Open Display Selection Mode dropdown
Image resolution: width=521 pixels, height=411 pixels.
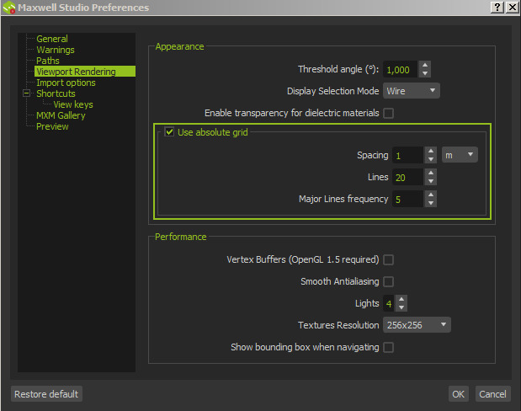click(x=412, y=91)
